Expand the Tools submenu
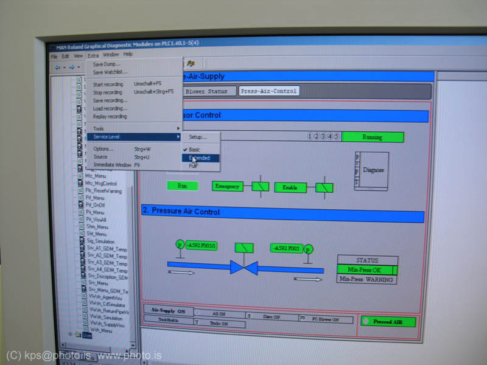The height and width of the screenshot is (365, 487). (x=133, y=128)
